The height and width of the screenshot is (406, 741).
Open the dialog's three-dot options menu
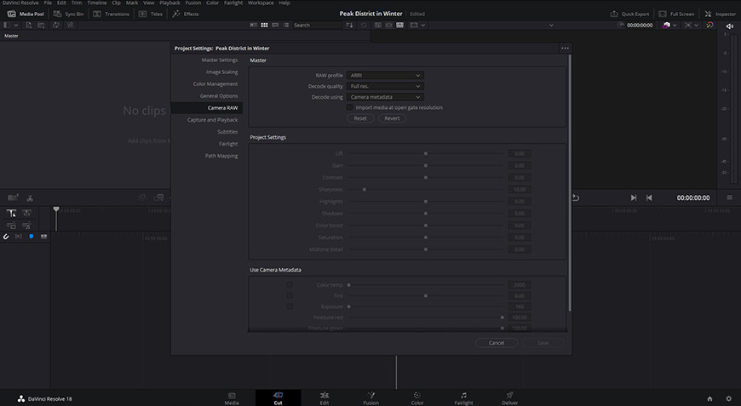pos(565,49)
